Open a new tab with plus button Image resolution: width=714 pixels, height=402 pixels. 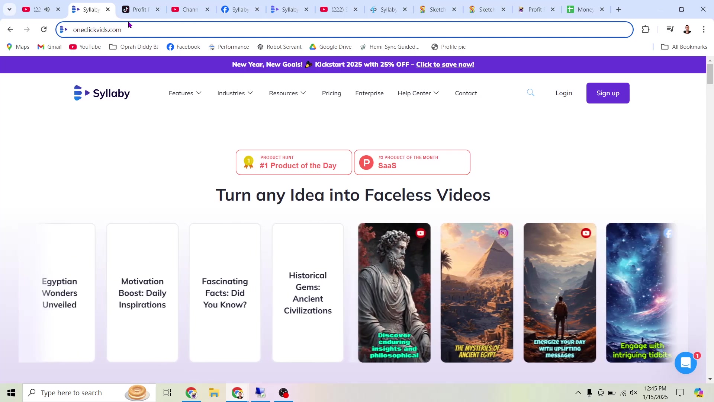pyautogui.click(x=619, y=9)
